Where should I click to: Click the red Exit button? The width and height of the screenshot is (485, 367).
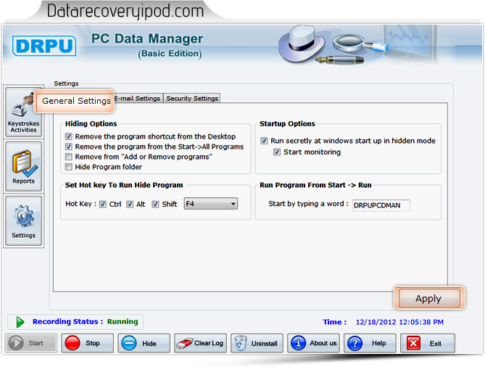(428, 343)
